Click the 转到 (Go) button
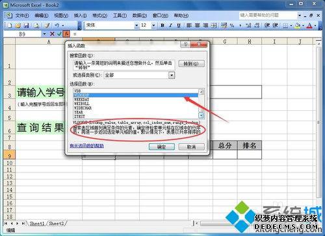This screenshot has height=236, width=325. pyautogui.click(x=191, y=64)
